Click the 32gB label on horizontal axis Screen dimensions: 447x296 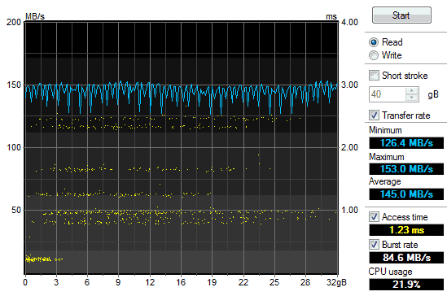point(336,282)
